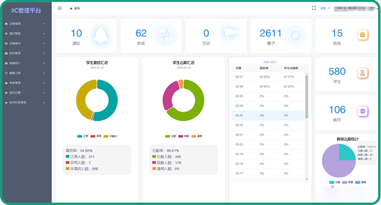Open the 2024-02 month dropdown
The image size is (381, 205).
tap(270, 62)
